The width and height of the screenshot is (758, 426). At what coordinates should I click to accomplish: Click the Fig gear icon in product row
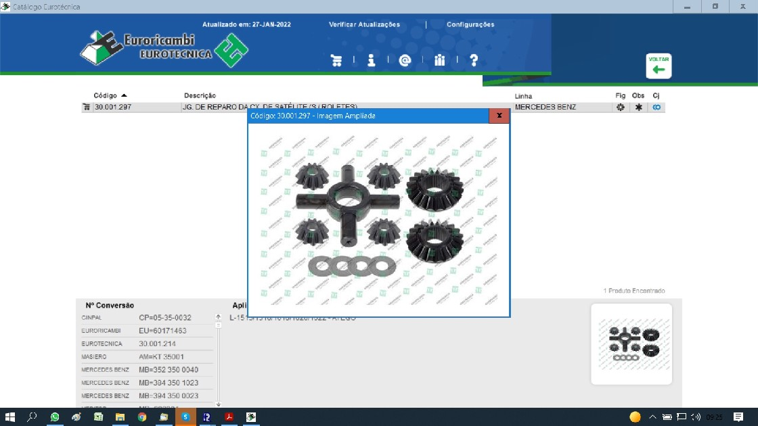pos(620,108)
